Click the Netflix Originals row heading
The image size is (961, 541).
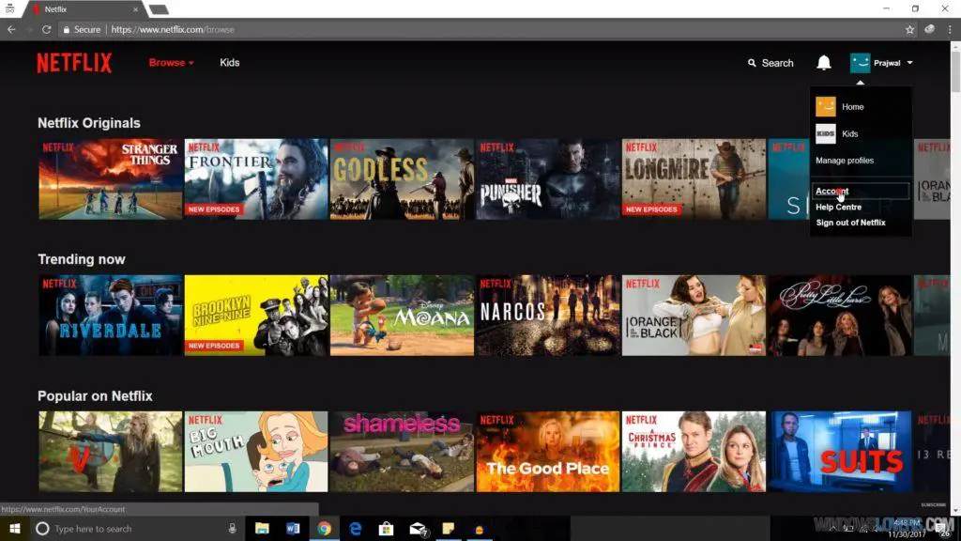coord(89,123)
